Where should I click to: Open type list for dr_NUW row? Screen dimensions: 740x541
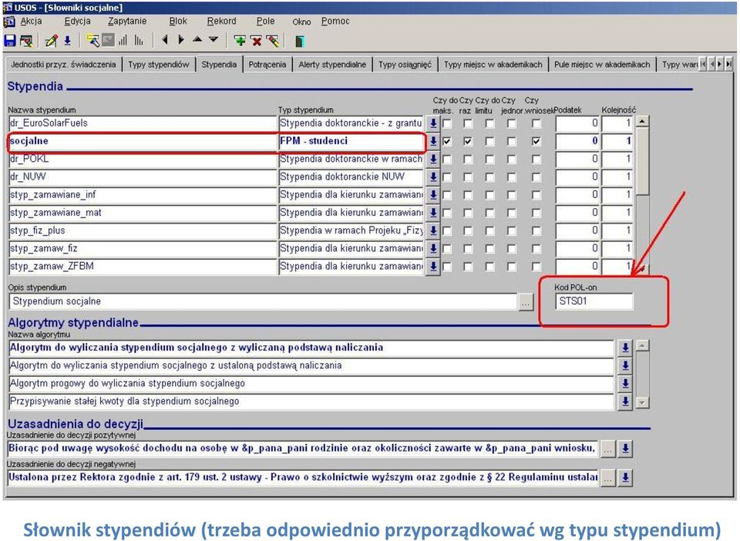coord(432,177)
